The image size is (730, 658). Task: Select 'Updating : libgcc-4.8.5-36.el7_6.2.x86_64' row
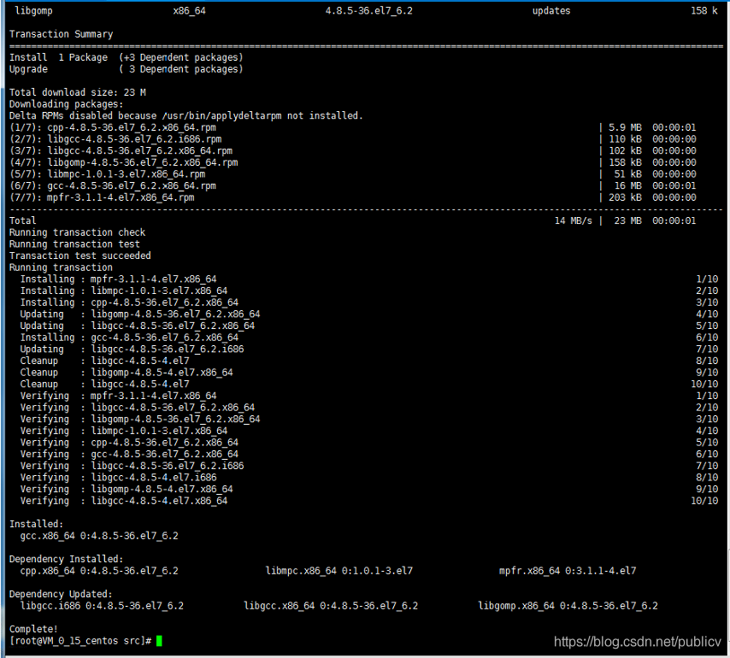coord(368,326)
